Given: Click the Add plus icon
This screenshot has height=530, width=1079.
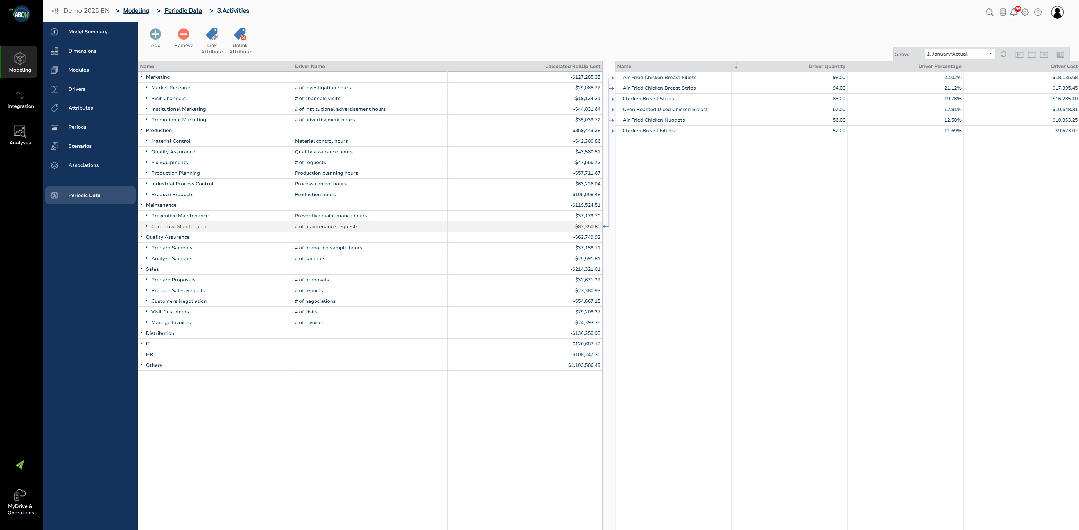Looking at the screenshot, I should pyautogui.click(x=155, y=34).
